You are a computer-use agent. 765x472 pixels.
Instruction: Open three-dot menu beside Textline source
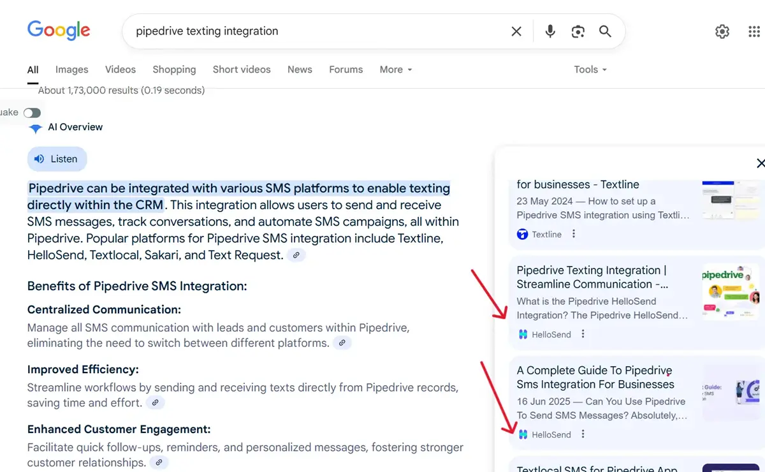click(574, 234)
